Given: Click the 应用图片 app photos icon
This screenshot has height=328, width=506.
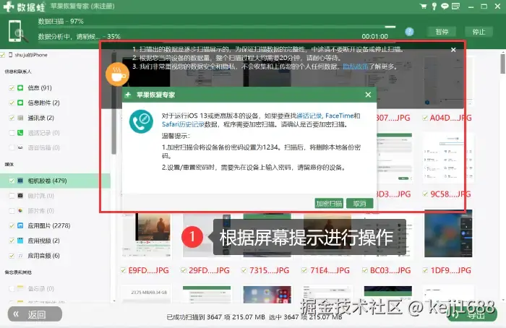Looking at the screenshot, I should click(20, 225).
